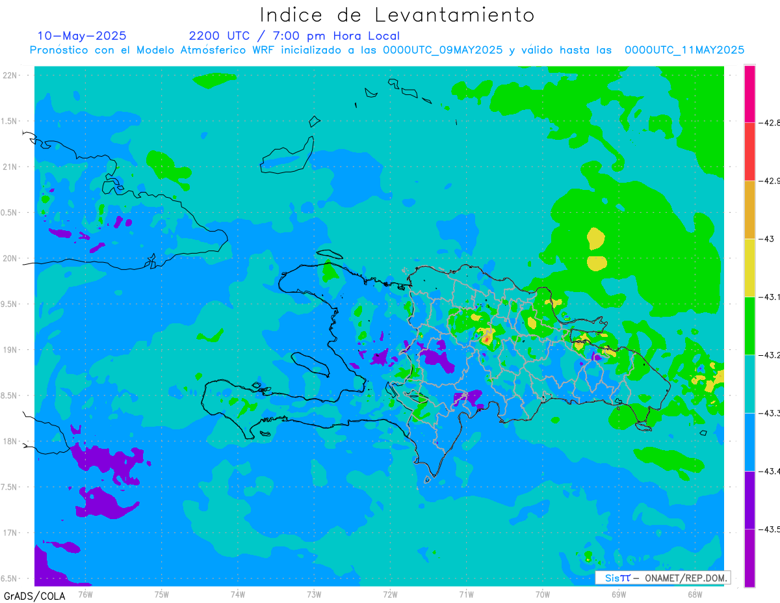
Task: Click the blue colorbar segment
Action: click(x=749, y=442)
